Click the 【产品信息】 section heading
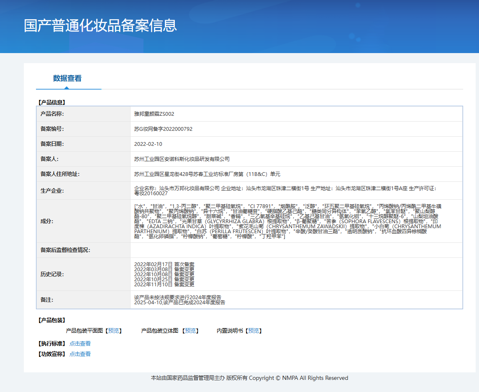479x392 pixels. click(x=52, y=102)
